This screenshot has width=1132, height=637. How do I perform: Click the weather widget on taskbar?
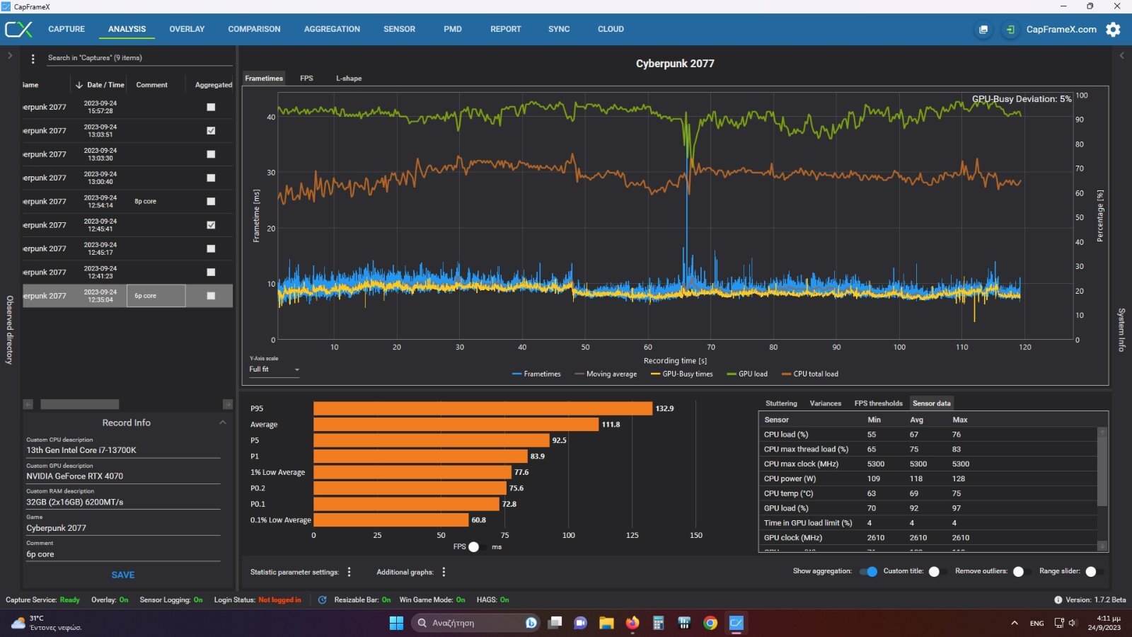pyautogui.click(x=47, y=623)
